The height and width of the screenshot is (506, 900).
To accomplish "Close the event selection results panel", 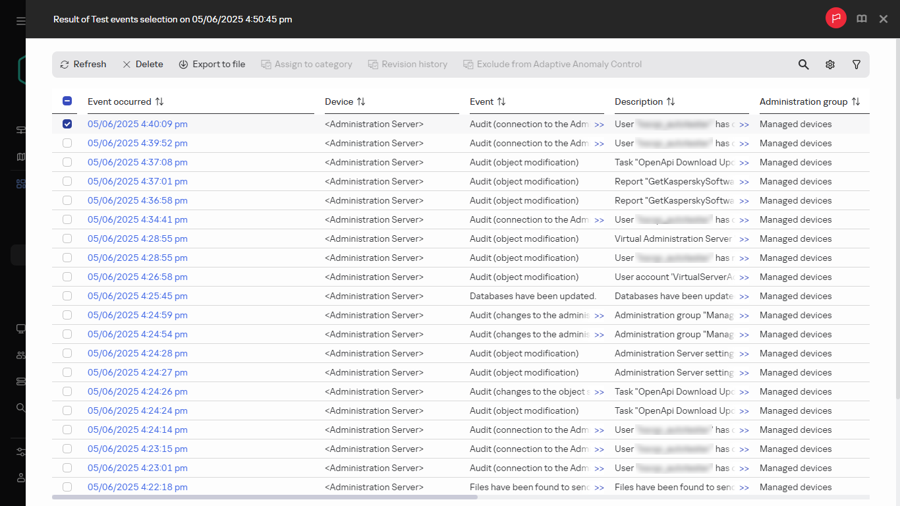I will (x=884, y=19).
